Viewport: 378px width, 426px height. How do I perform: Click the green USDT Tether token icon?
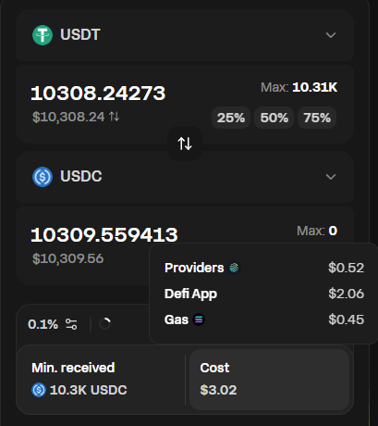[43, 35]
